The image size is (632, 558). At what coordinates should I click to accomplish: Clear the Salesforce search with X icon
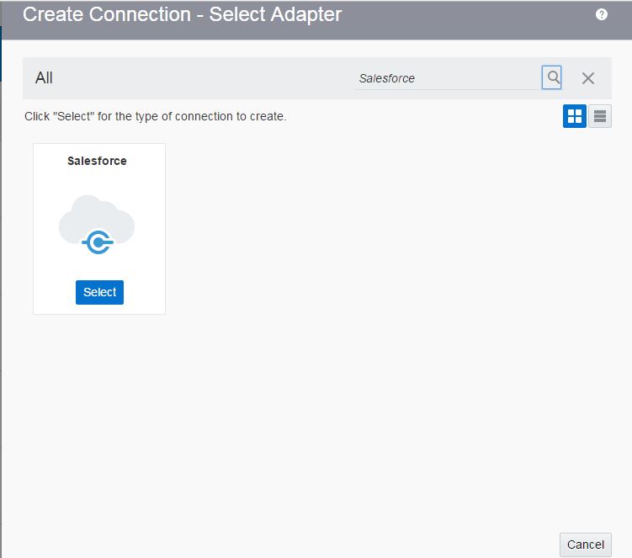588,78
